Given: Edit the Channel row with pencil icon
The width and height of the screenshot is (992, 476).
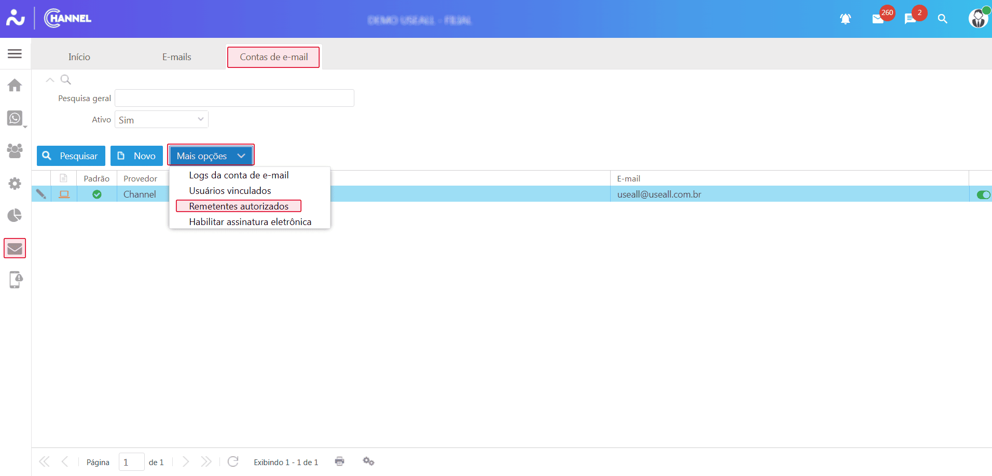Looking at the screenshot, I should click(41, 194).
